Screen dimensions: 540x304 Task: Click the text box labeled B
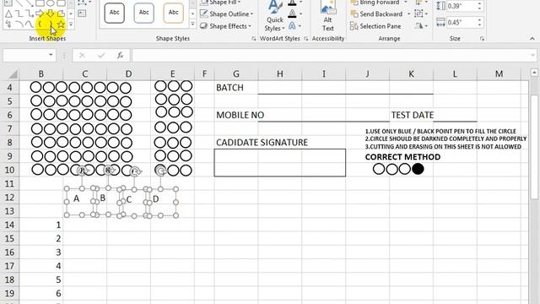pyautogui.click(x=107, y=202)
